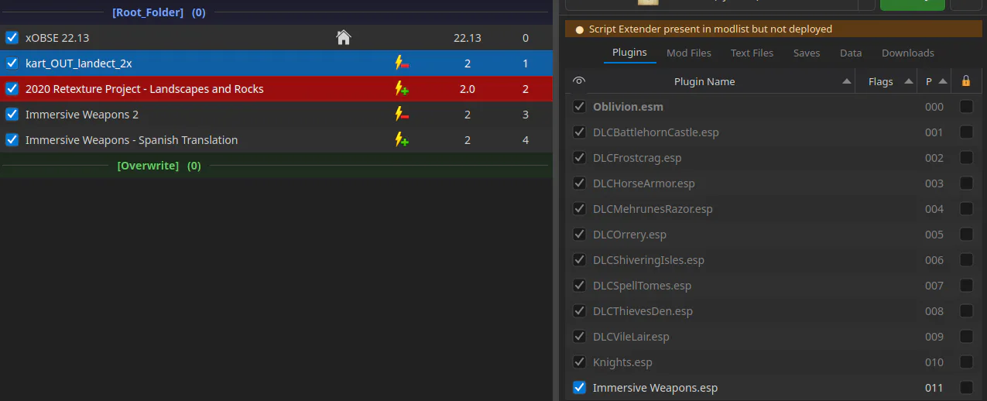Sort plugins by the Flags column header
Viewport: 987px width, 401px height.
pos(881,81)
